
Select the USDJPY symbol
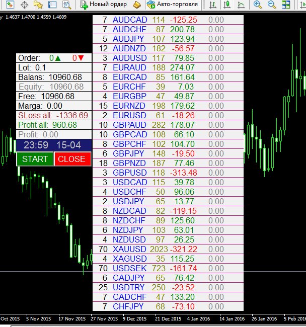(128, 202)
